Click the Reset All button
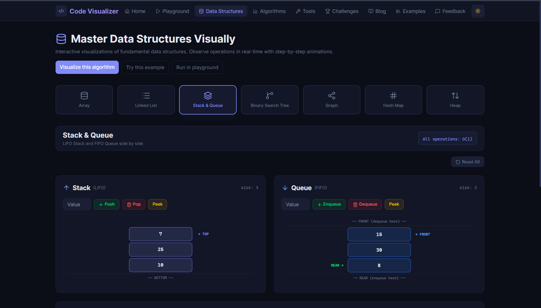Viewport: 541px width, 308px height. pyautogui.click(x=468, y=162)
